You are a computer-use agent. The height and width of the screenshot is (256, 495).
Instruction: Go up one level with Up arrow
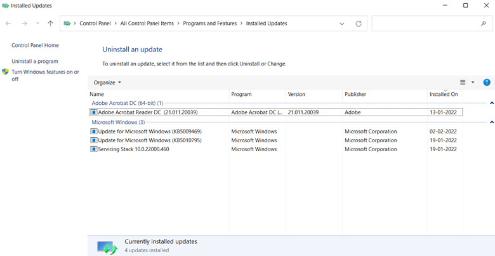[x=50, y=24]
